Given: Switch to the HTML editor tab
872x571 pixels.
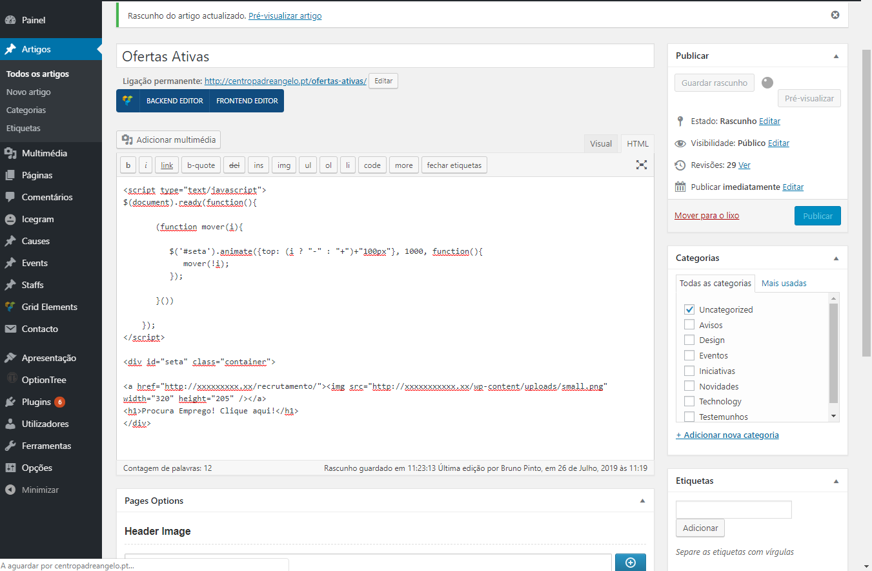Looking at the screenshot, I should coord(638,143).
